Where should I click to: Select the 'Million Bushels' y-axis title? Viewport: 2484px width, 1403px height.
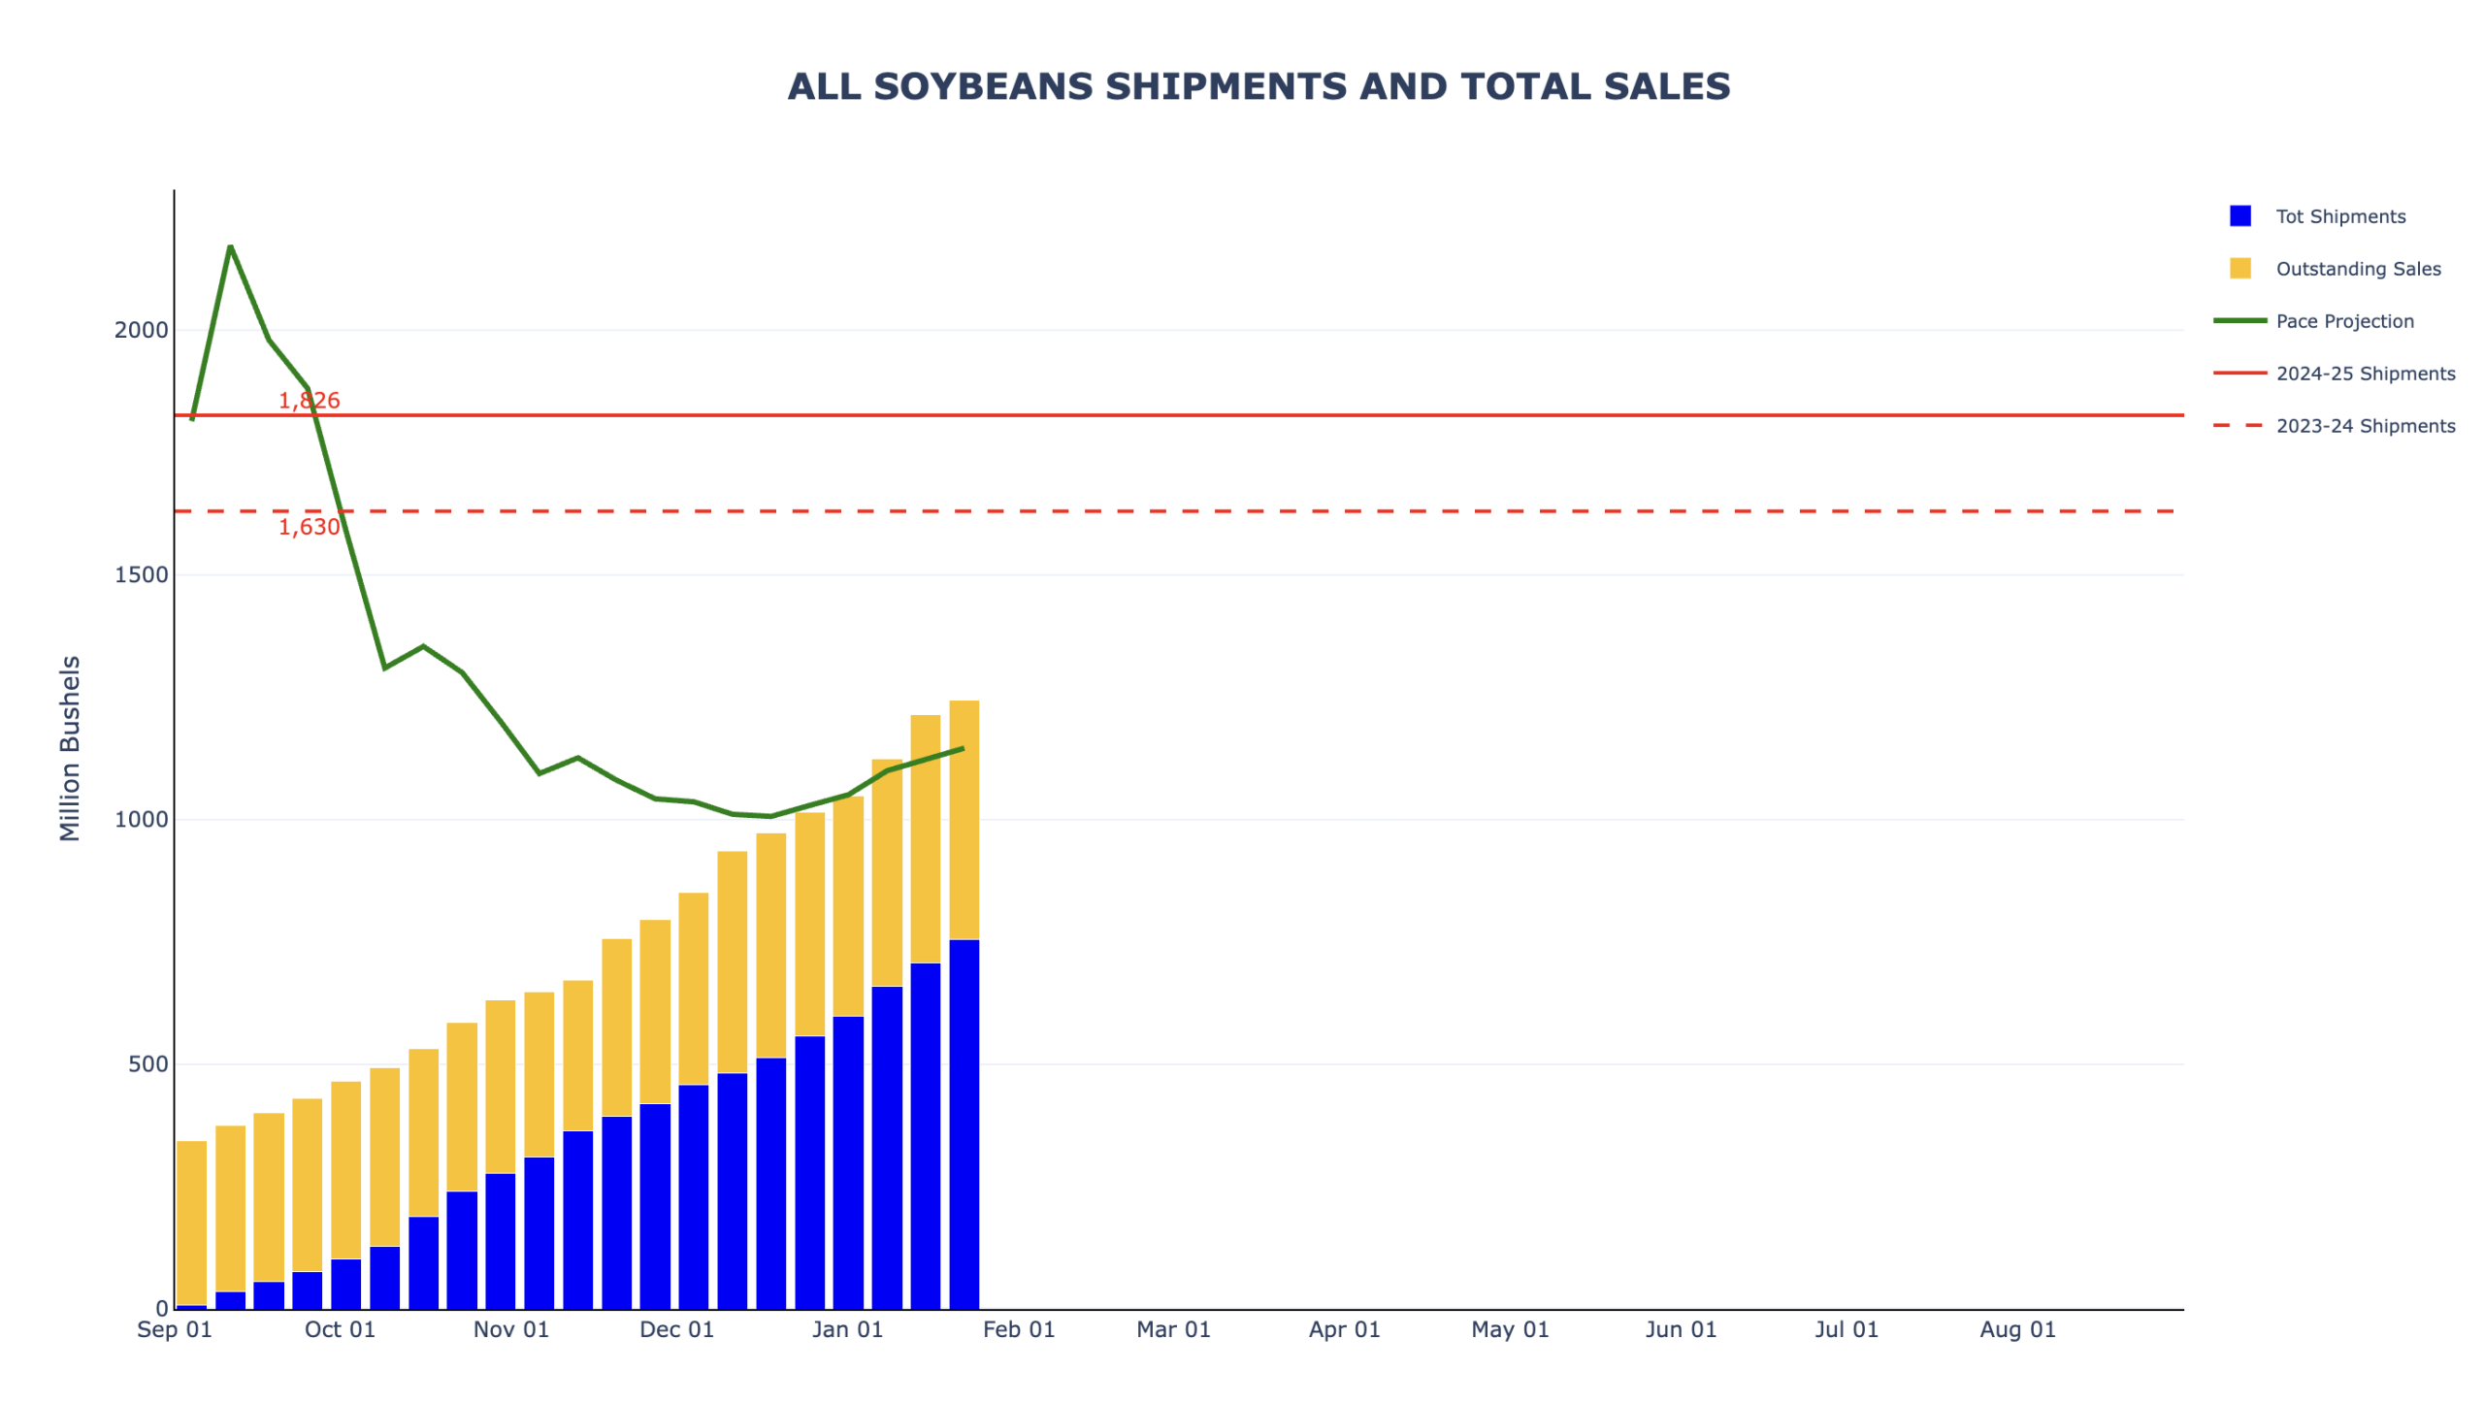(x=70, y=748)
